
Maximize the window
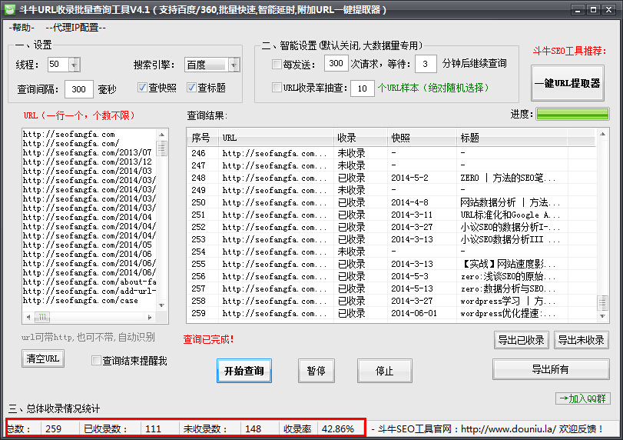click(593, 9)
